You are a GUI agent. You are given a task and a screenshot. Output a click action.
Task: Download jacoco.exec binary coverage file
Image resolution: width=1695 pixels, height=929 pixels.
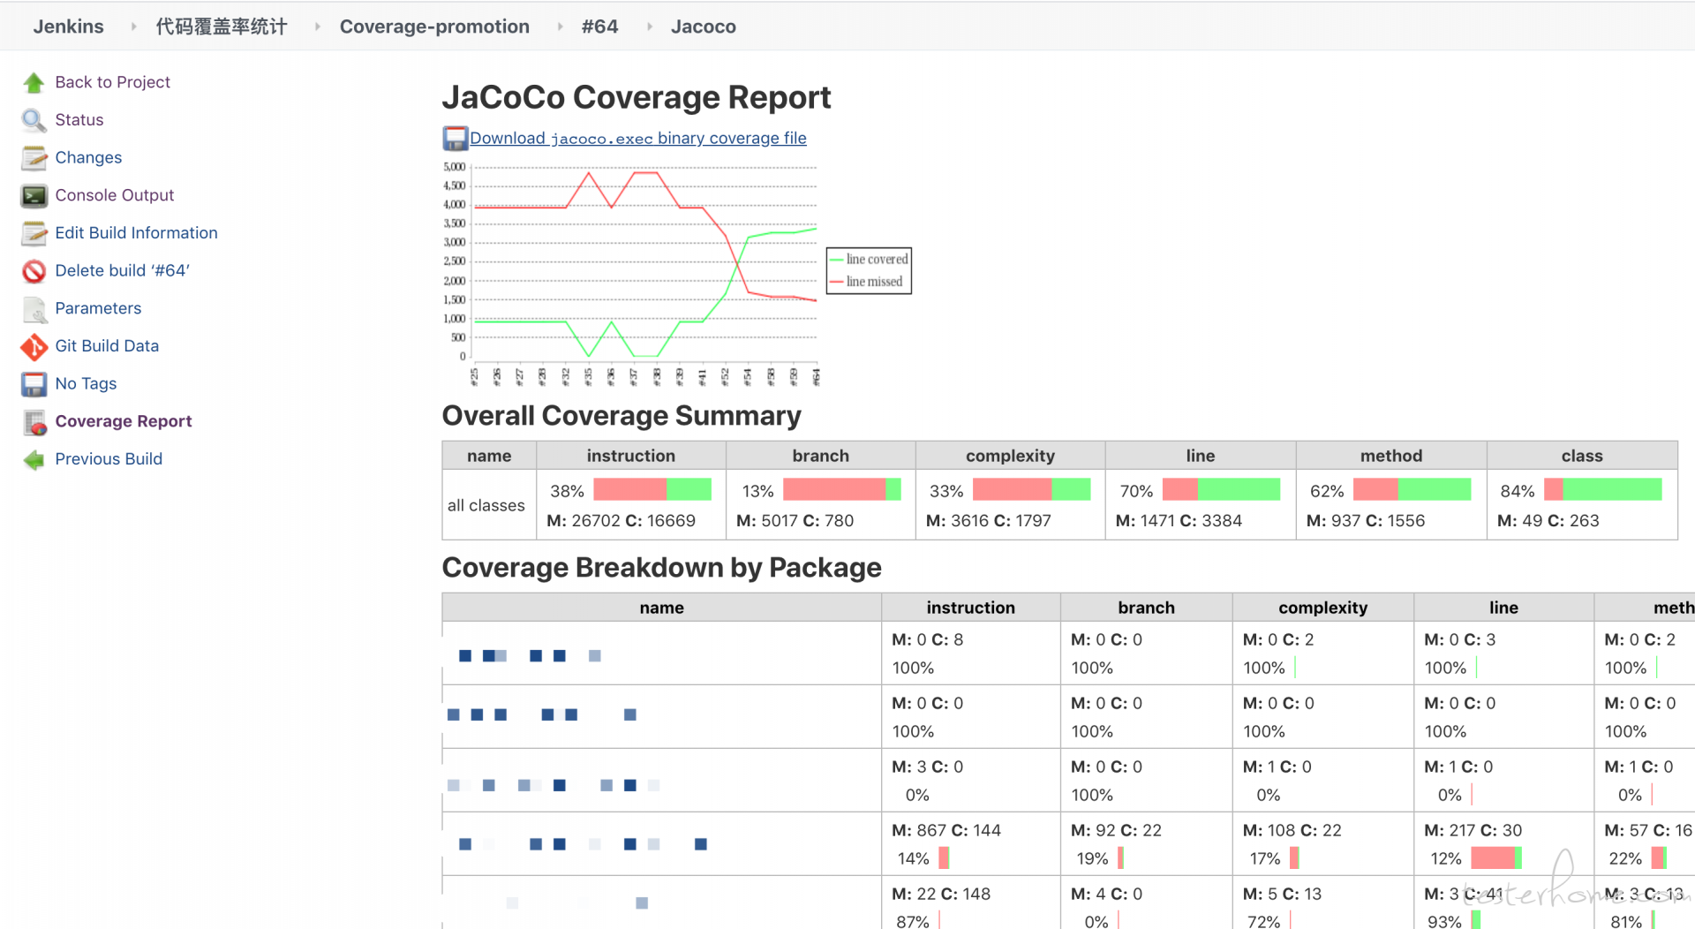point(637,139)
